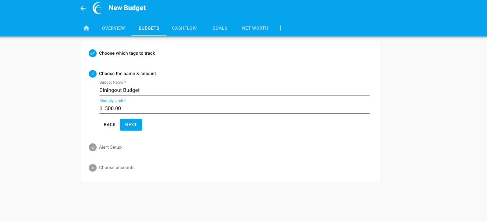Click the step 4 number circle
Screen dimensions: 487x222
tap(93, 168)
